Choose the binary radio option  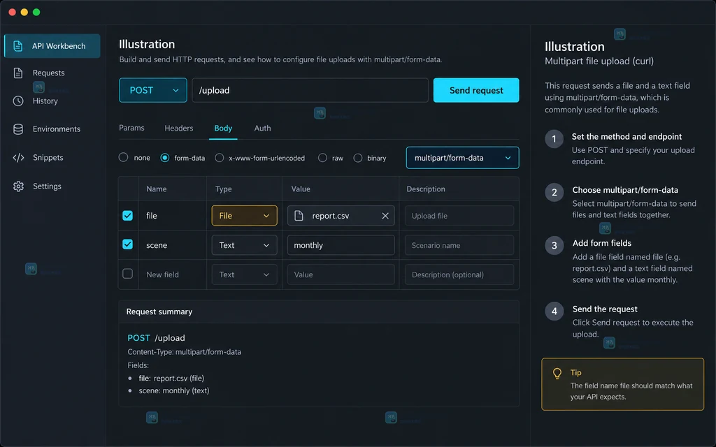[357, 157]
